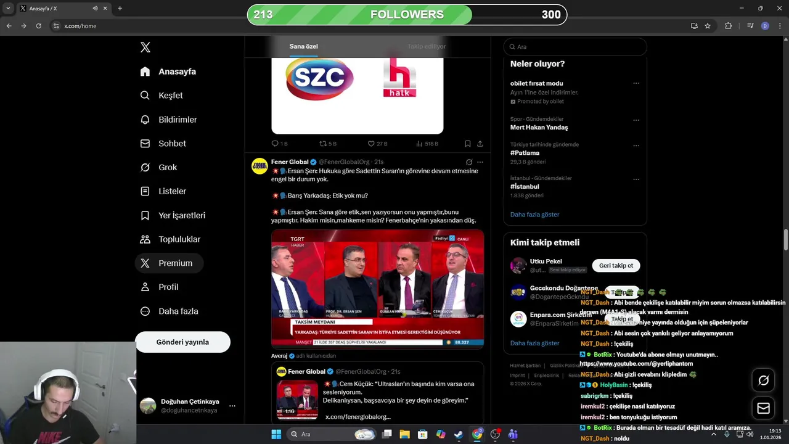Open Keşfet search page
This screenshot has height=444, width=789.
(161, 96)
